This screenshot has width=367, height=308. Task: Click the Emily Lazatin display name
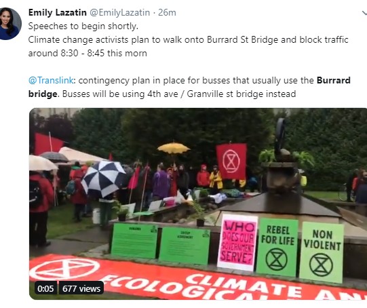58,12
